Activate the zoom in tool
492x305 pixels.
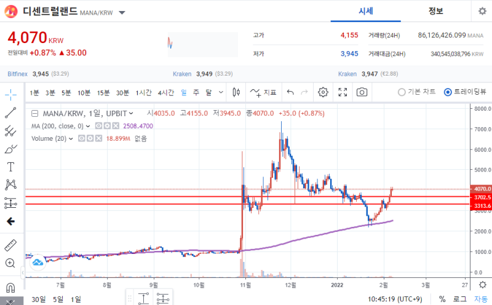point(10,263)
